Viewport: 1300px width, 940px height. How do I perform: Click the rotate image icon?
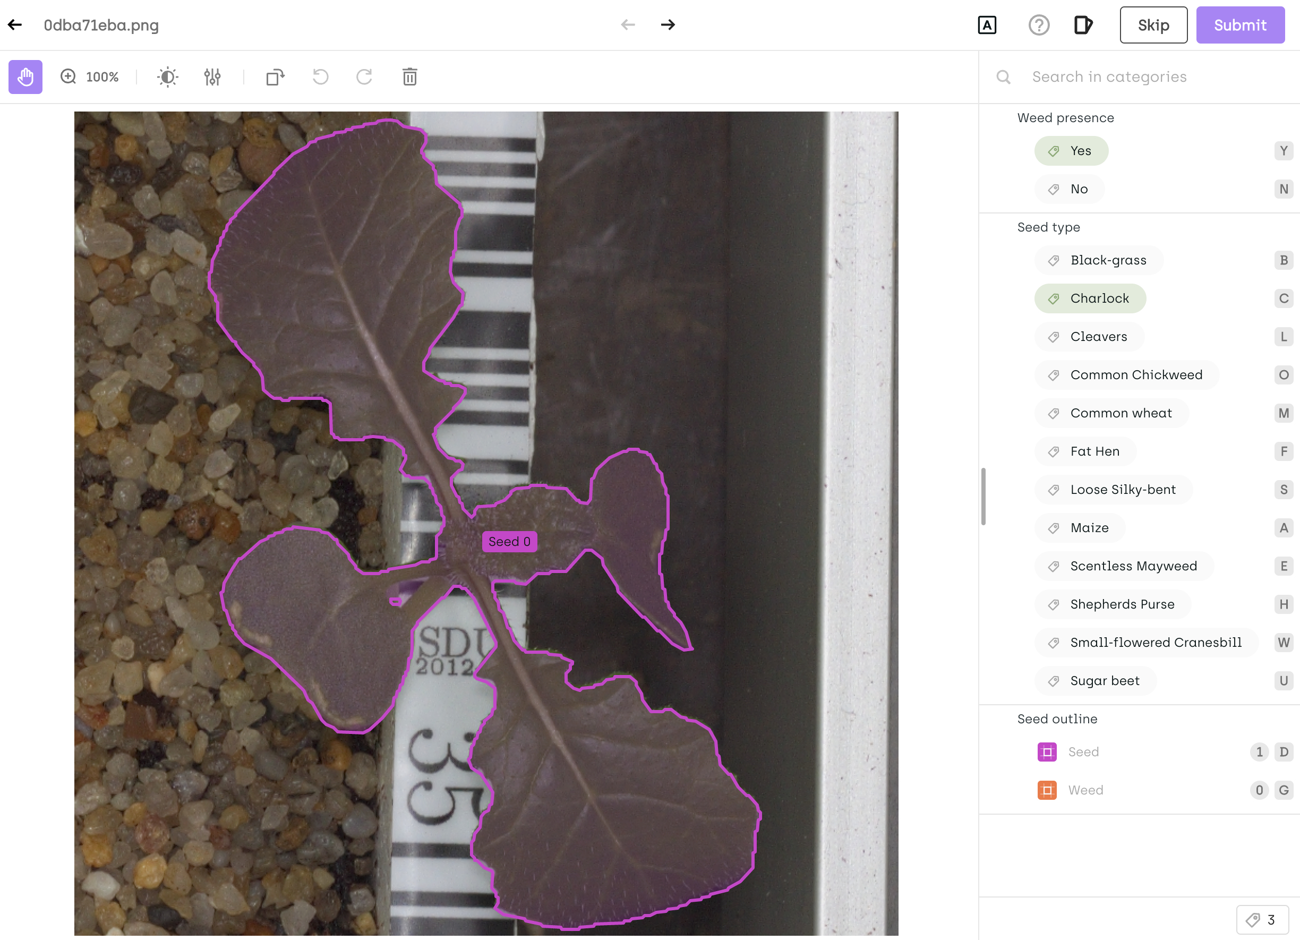point(275,77)
